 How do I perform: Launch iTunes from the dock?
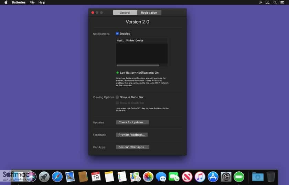pyautogui.click(x=200, y=177)
